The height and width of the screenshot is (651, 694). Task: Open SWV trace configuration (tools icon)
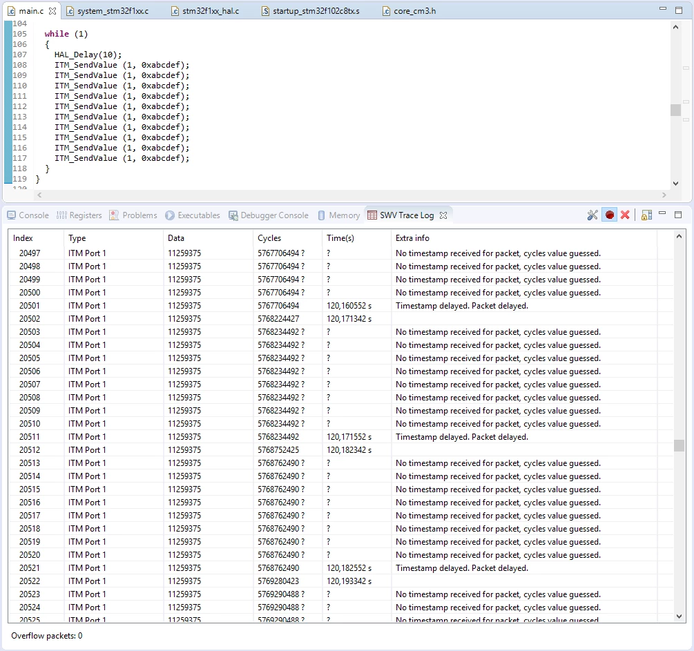tap(592, 215)
